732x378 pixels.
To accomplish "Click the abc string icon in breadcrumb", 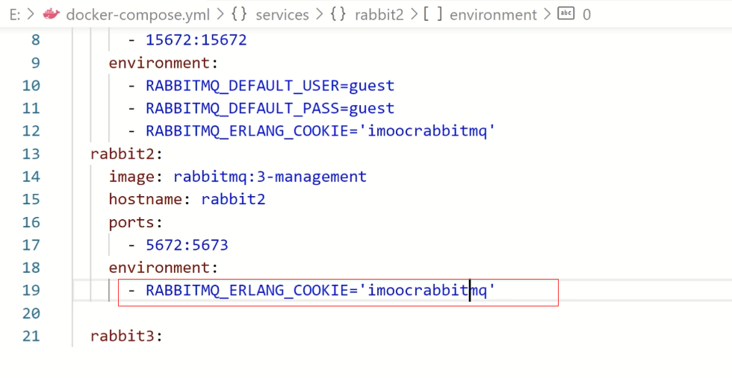I will click(x=566, y=13).
